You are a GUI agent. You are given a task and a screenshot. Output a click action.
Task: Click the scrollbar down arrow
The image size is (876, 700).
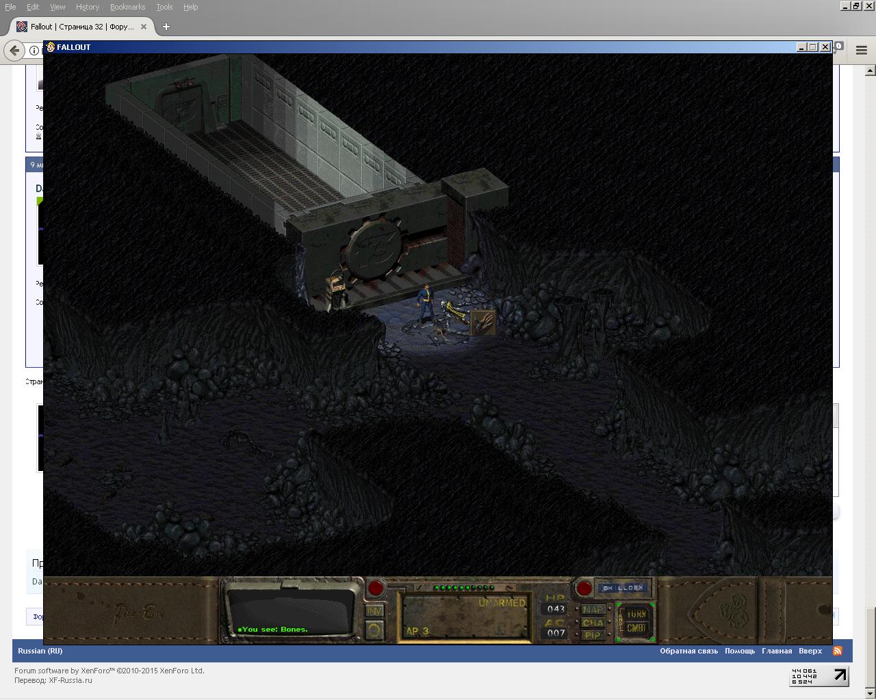[x=871, y=694]
